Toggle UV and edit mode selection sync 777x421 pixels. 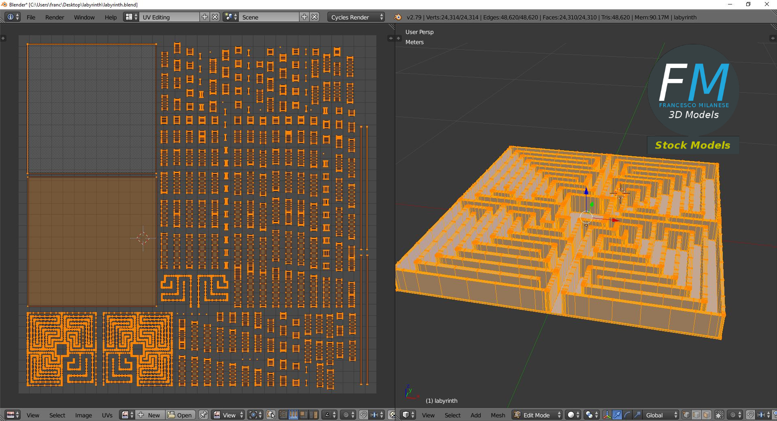271,415
